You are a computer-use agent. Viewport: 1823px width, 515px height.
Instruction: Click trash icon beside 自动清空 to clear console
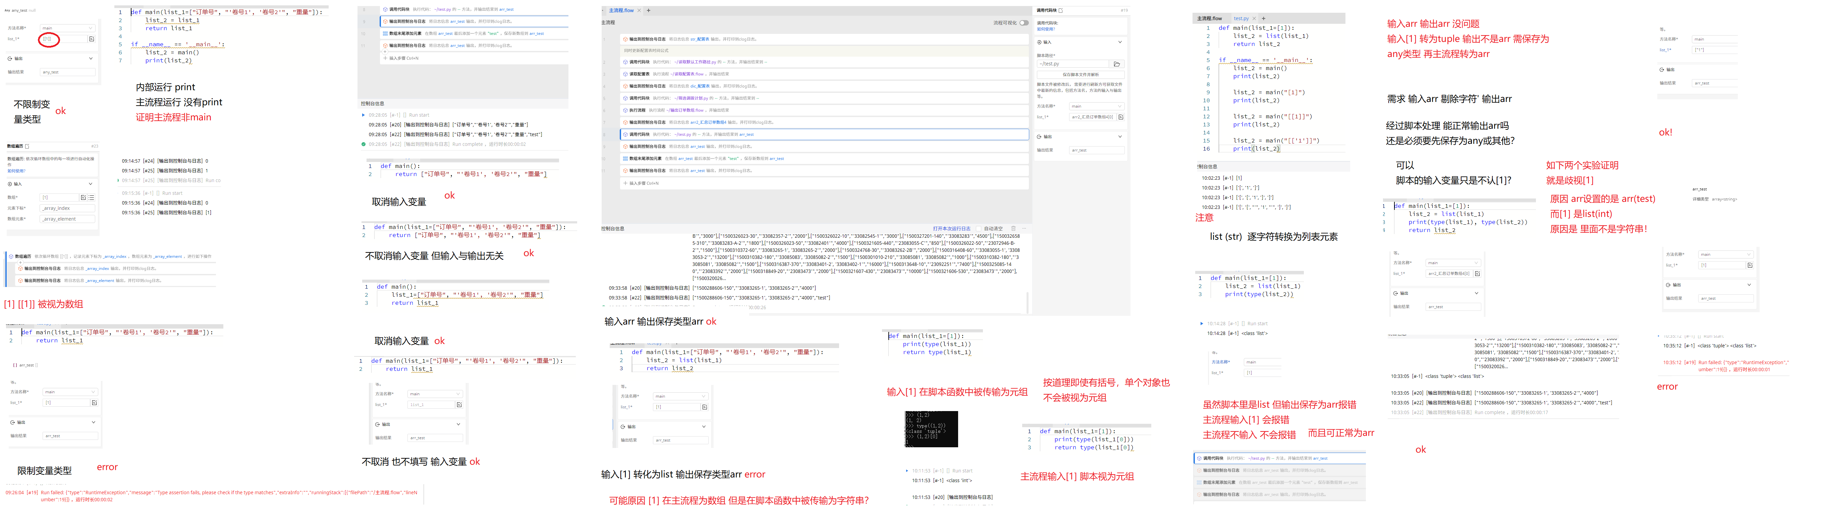tap(1013, 228)
